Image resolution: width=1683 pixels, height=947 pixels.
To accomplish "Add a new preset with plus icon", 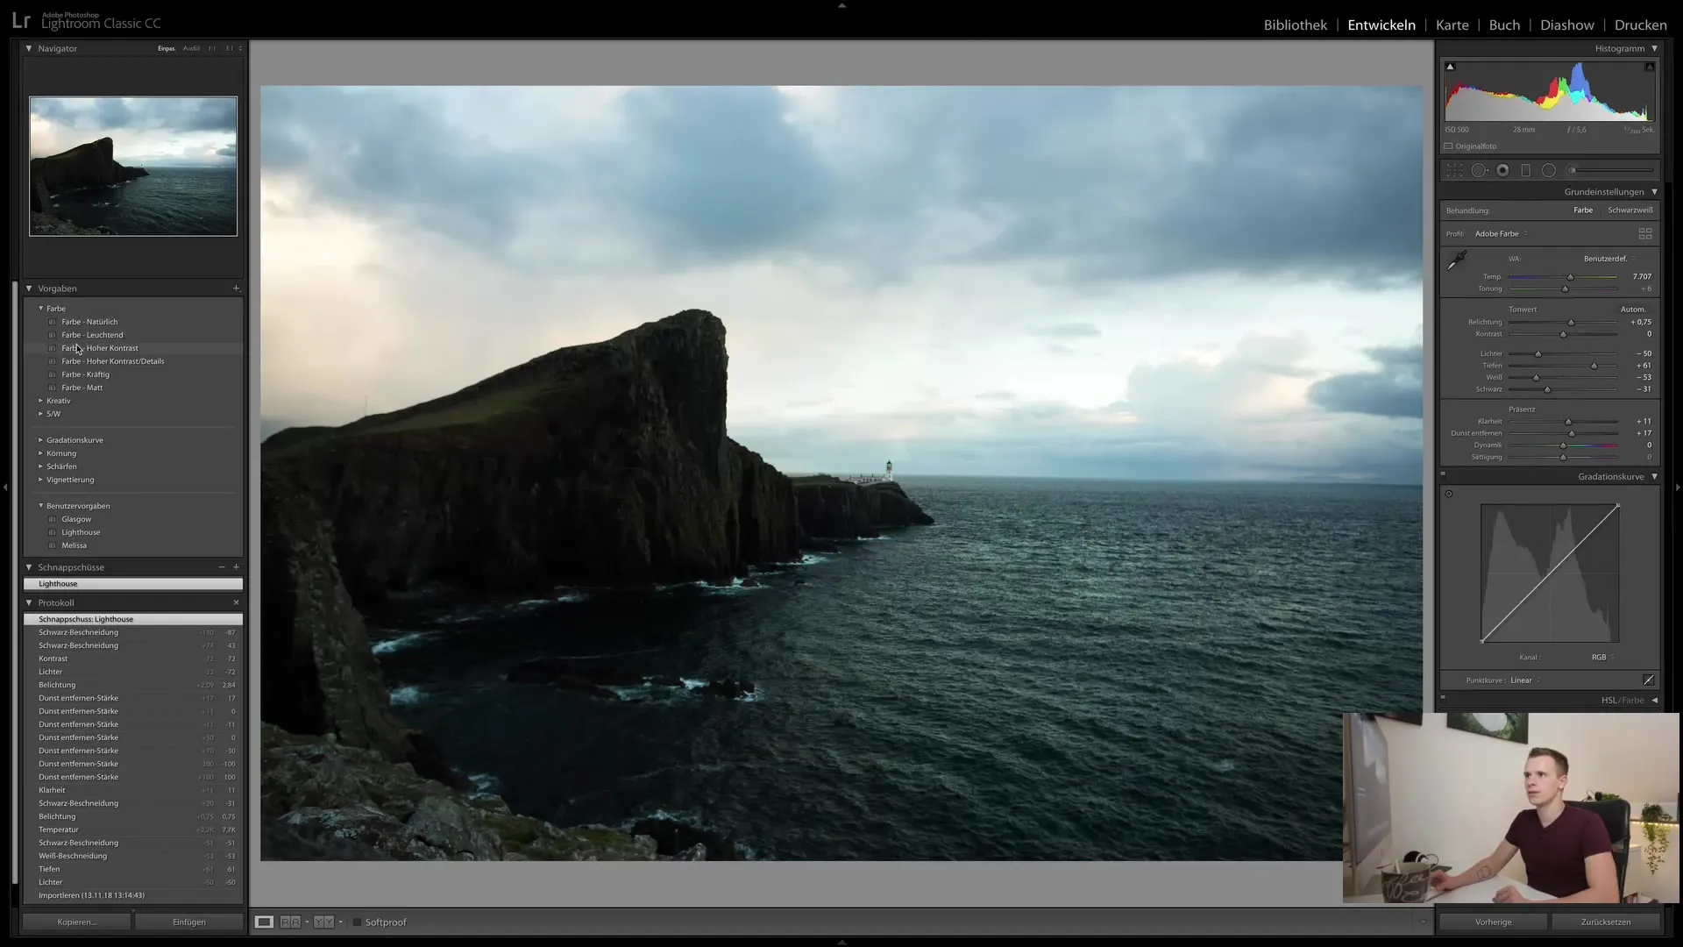I will tap(236, 288).
